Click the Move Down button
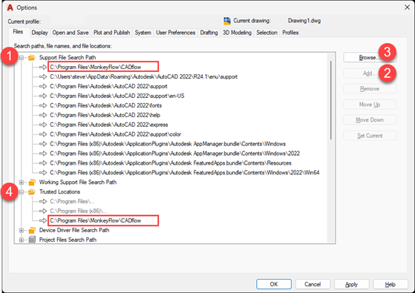415x293 pixels. [x=370, y=120]
